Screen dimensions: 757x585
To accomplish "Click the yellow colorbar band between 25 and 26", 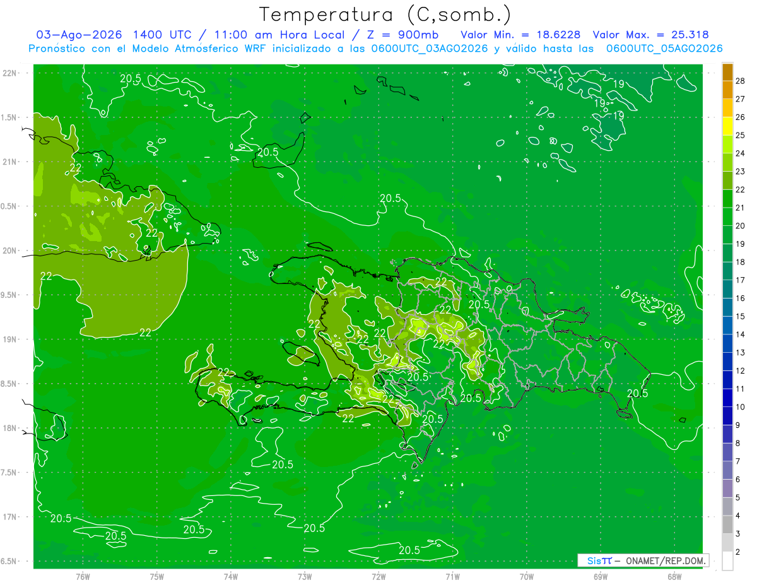I will [x=727, y=126].
